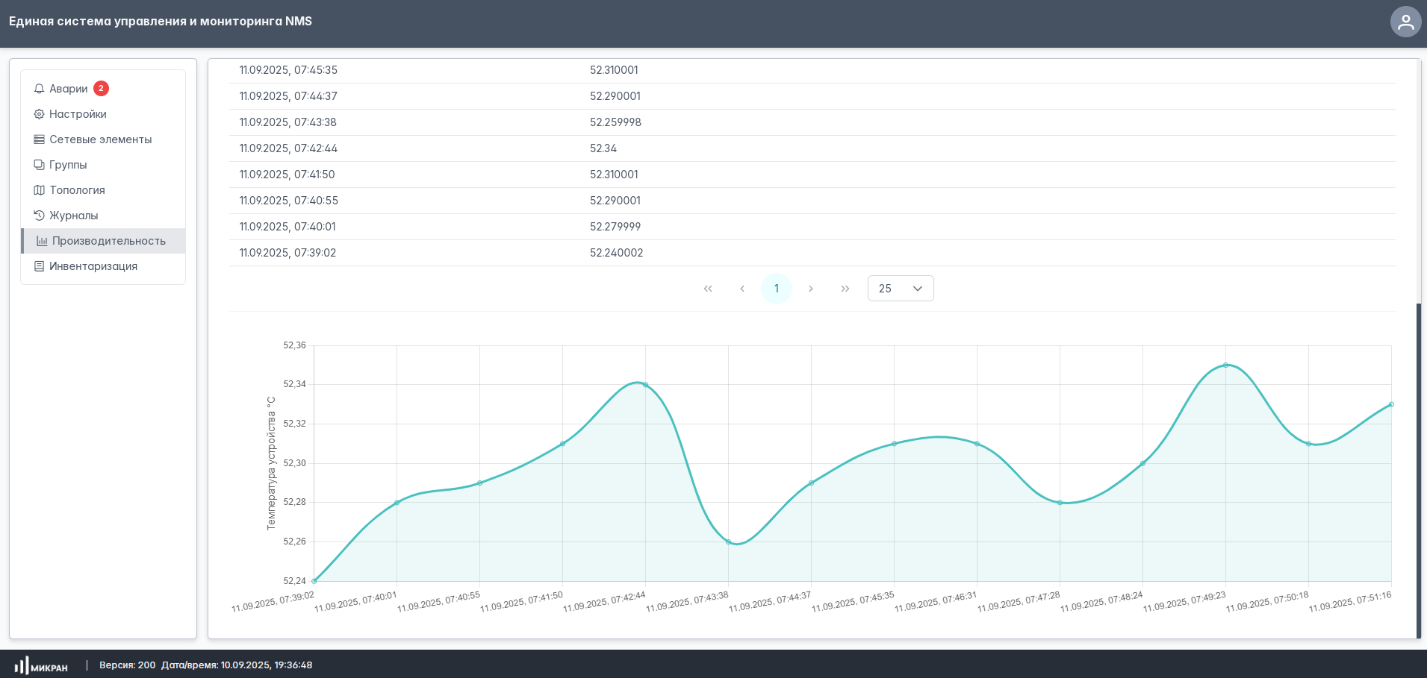This screenshot has width=1427, height=678.
Task: Click the red alarms badge showing 2
Action: [101, 89]
